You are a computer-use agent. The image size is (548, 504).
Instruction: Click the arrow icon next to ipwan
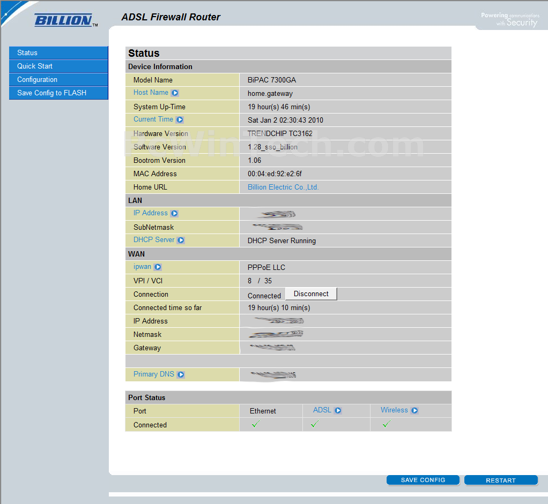[x=158, y=267]
